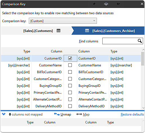Check the DeliveryMethodID key checkbox
The width and height of the screenshot is (145, 133).
70,106
